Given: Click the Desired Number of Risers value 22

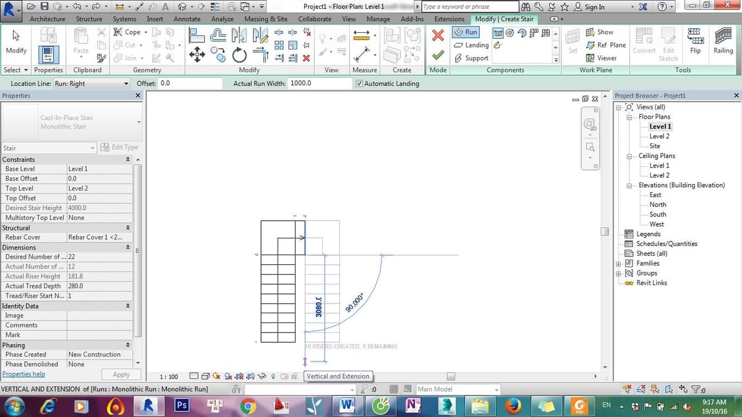Looking at the screenshot, I should coord(99,257).
